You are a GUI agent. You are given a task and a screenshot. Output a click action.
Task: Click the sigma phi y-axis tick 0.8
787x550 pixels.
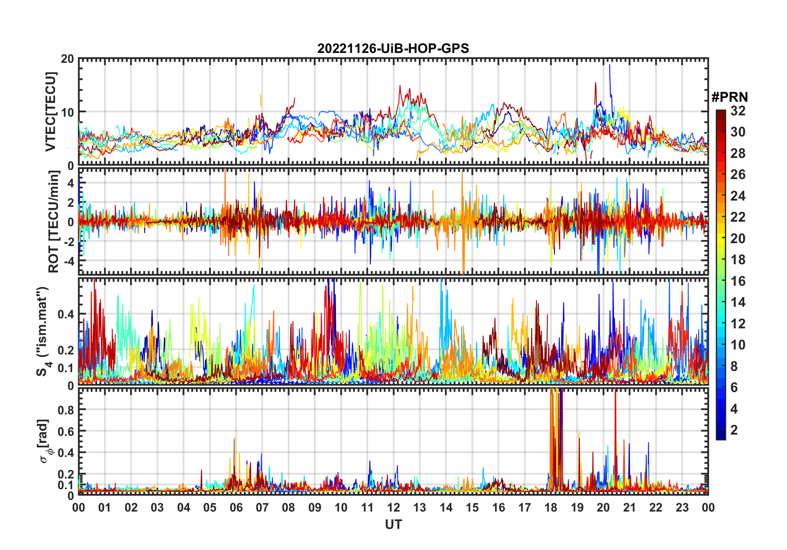tap(66, 410)
